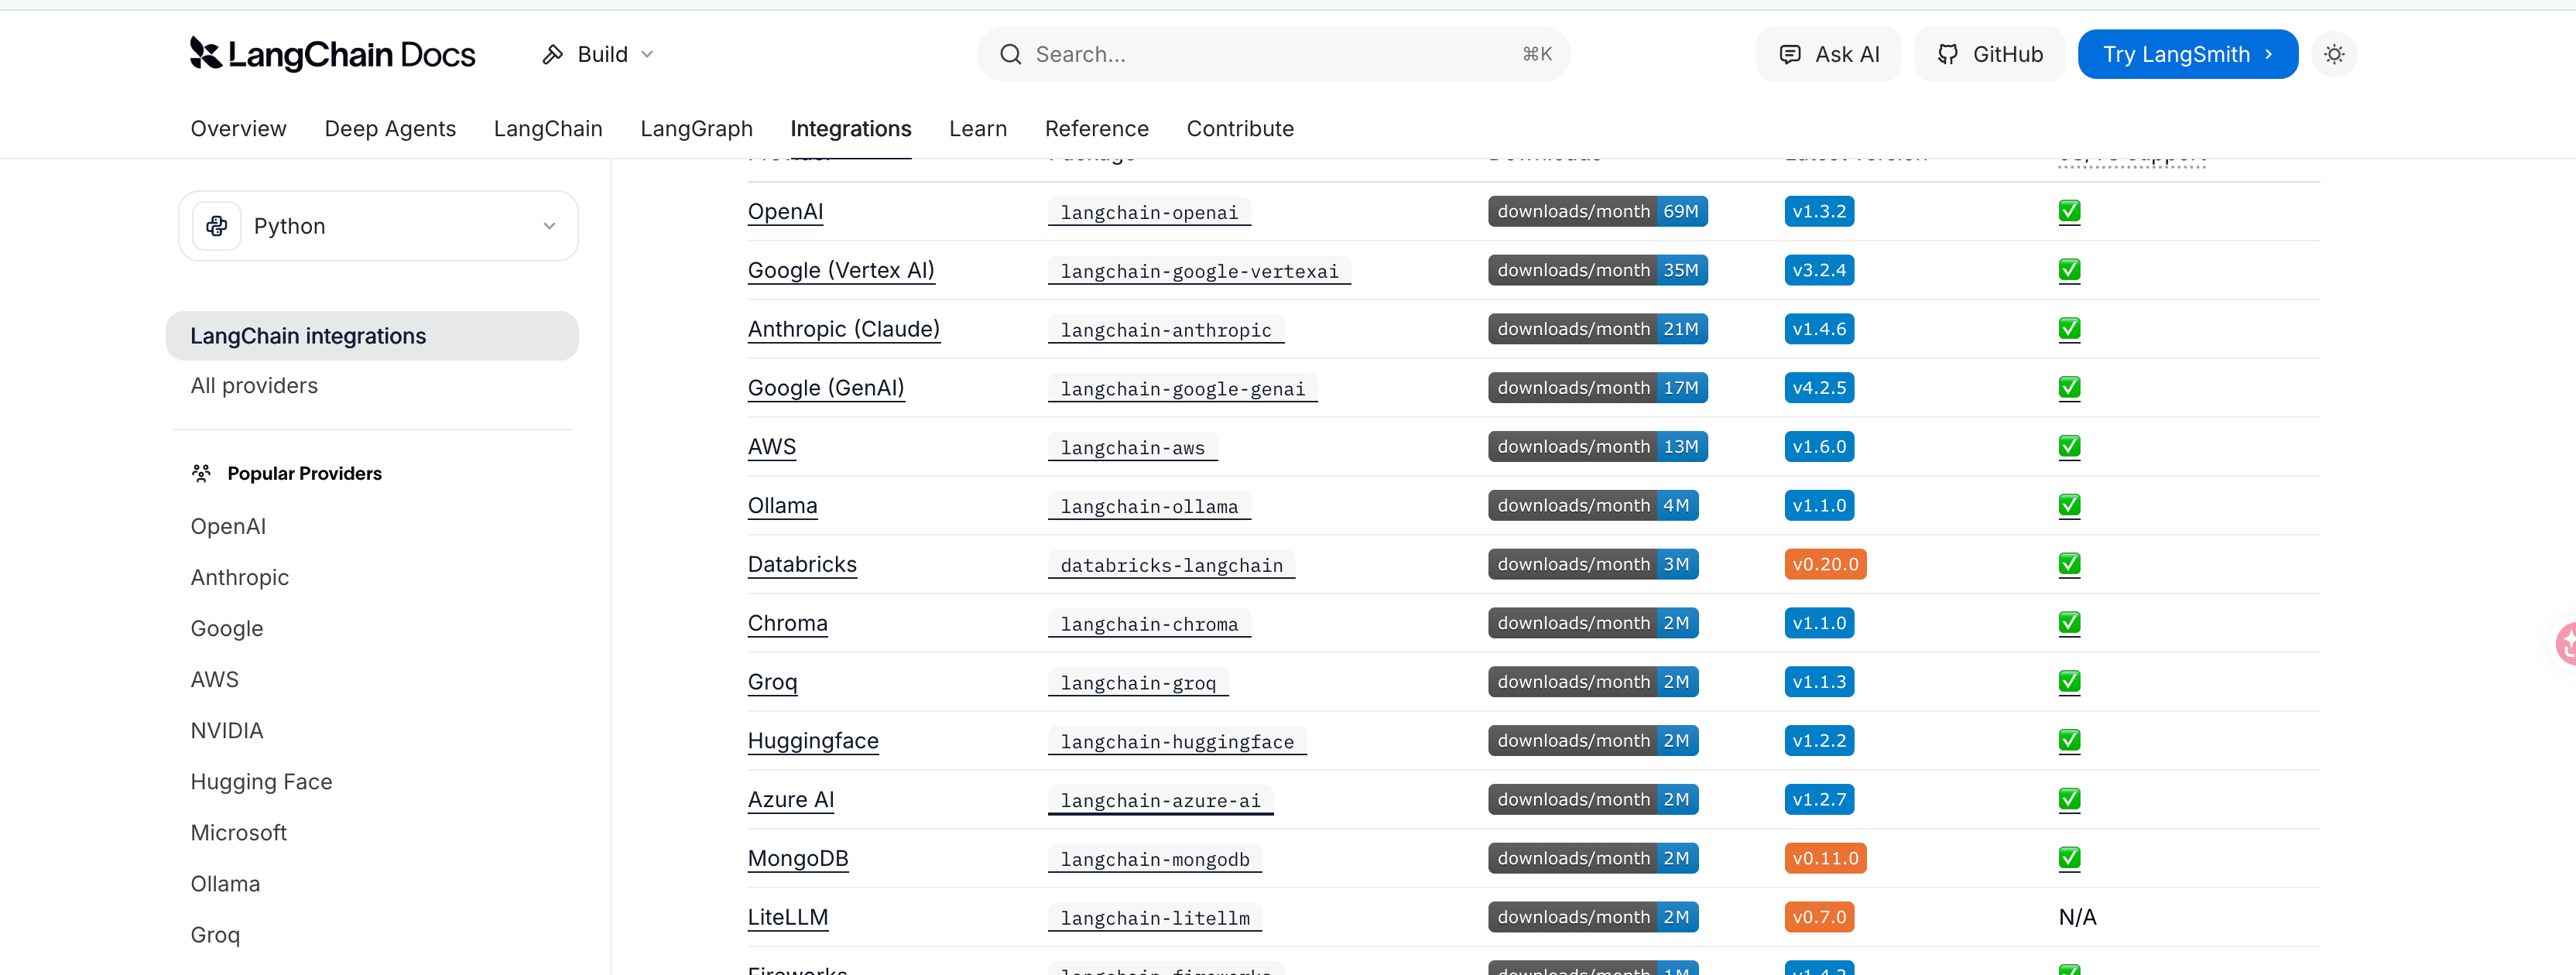Open the Reference tab
The image size is (2576, 975).
pyautogui.click(x=1096, y=128)
